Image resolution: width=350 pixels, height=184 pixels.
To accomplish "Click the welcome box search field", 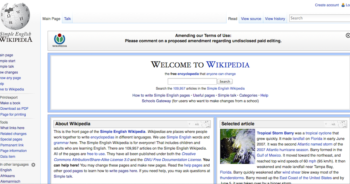I will pyautogui.click(x=192, y=81).
